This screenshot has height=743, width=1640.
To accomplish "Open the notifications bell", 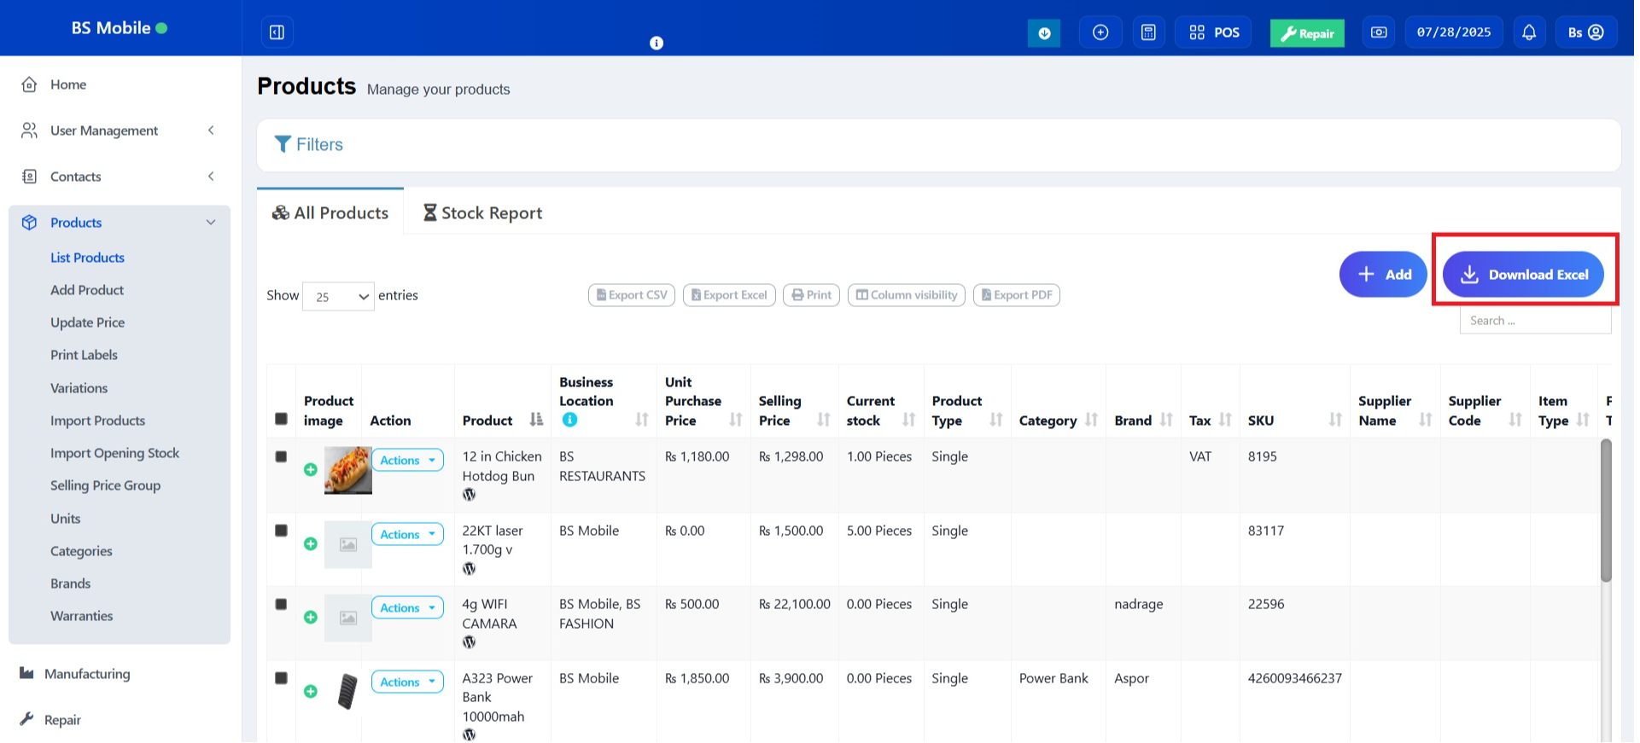I will pyautogui.click(x=1528, y=32).
